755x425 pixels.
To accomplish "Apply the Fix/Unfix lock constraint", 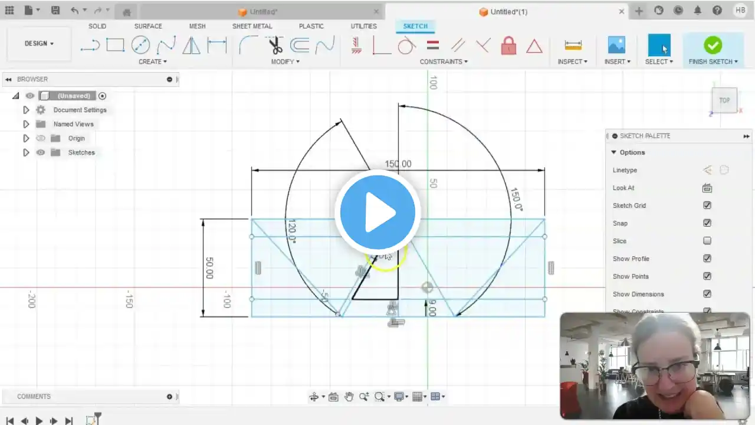I will pos(508,45).
